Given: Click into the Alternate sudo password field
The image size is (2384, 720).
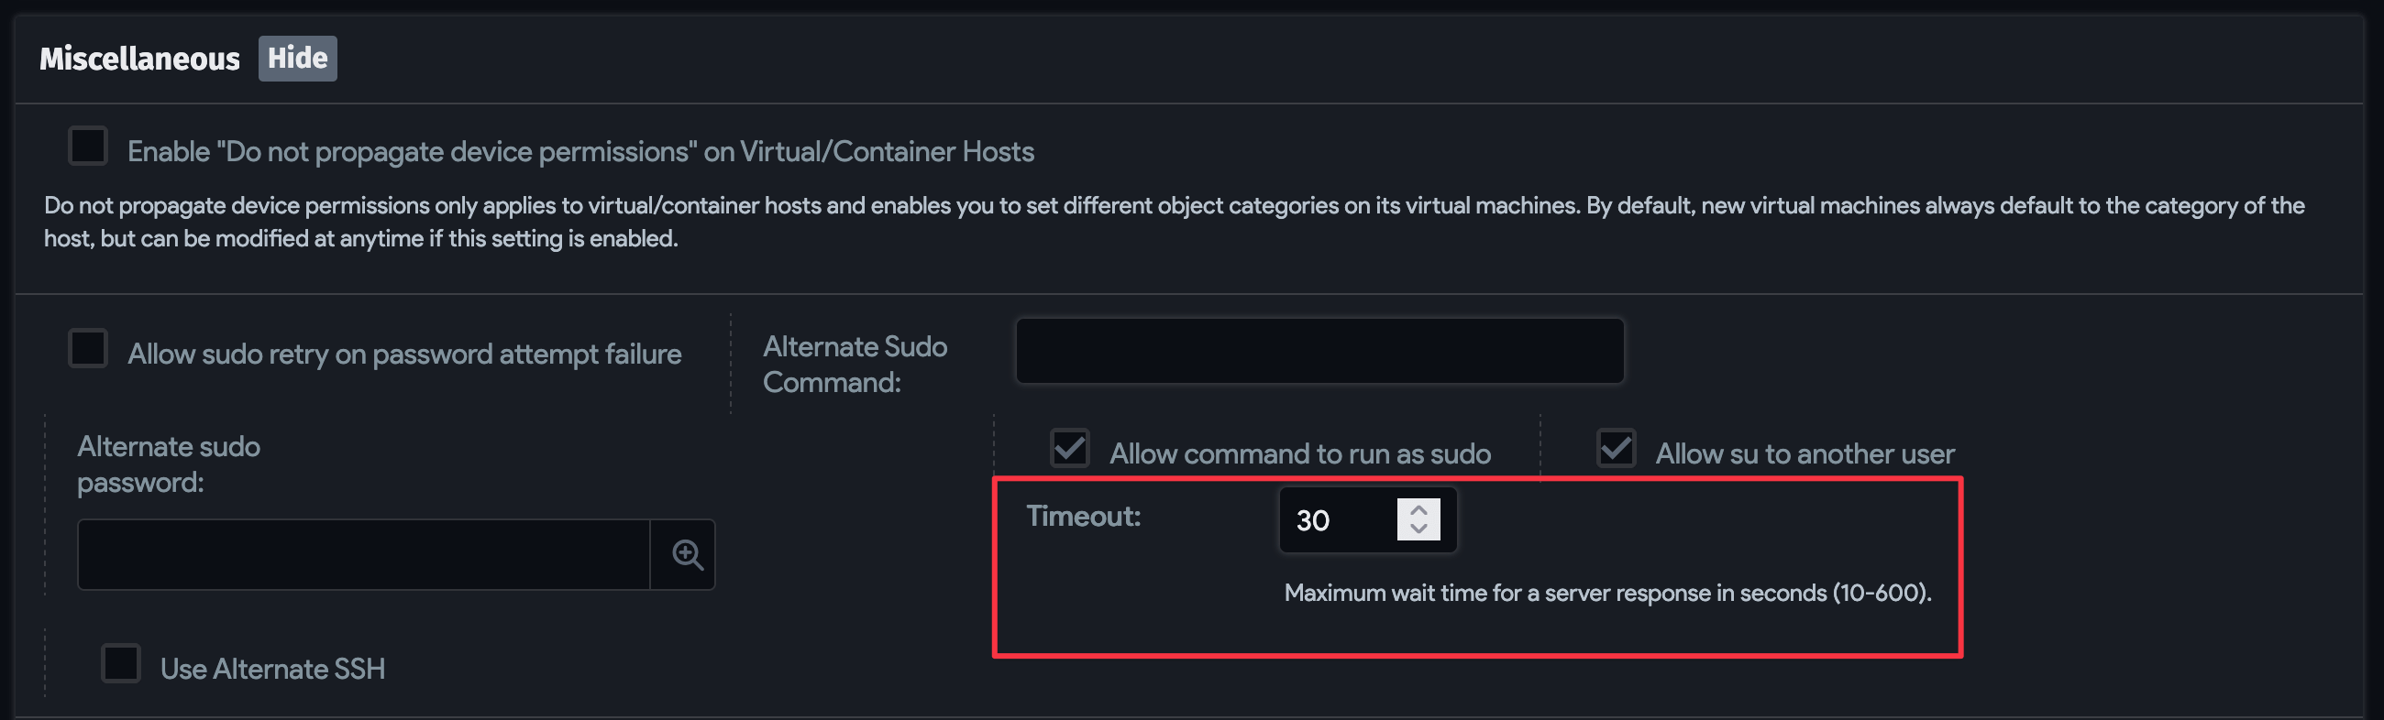Looking at the screenshot, I should coord(363,554).
